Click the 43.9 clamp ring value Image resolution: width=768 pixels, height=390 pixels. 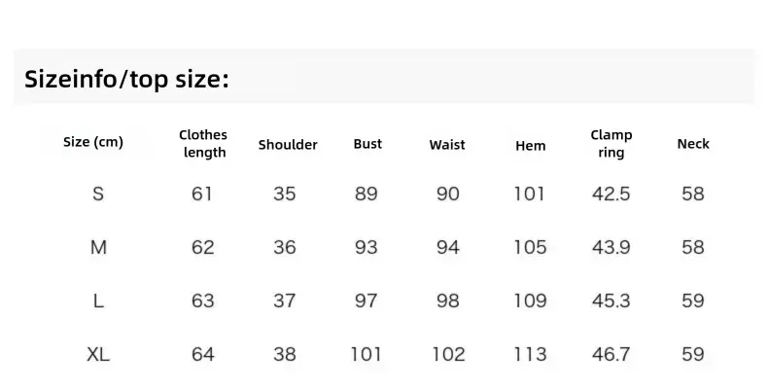point(611,247)
